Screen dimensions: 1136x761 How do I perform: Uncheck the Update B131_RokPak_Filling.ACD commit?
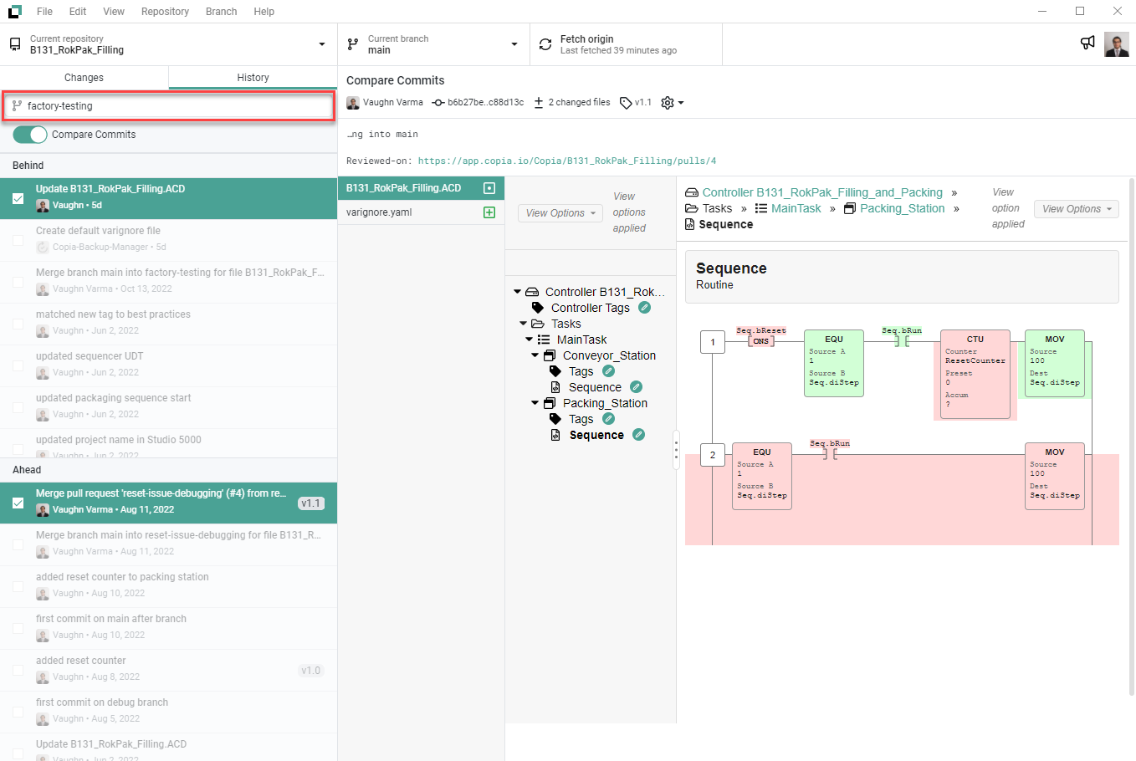18,198
